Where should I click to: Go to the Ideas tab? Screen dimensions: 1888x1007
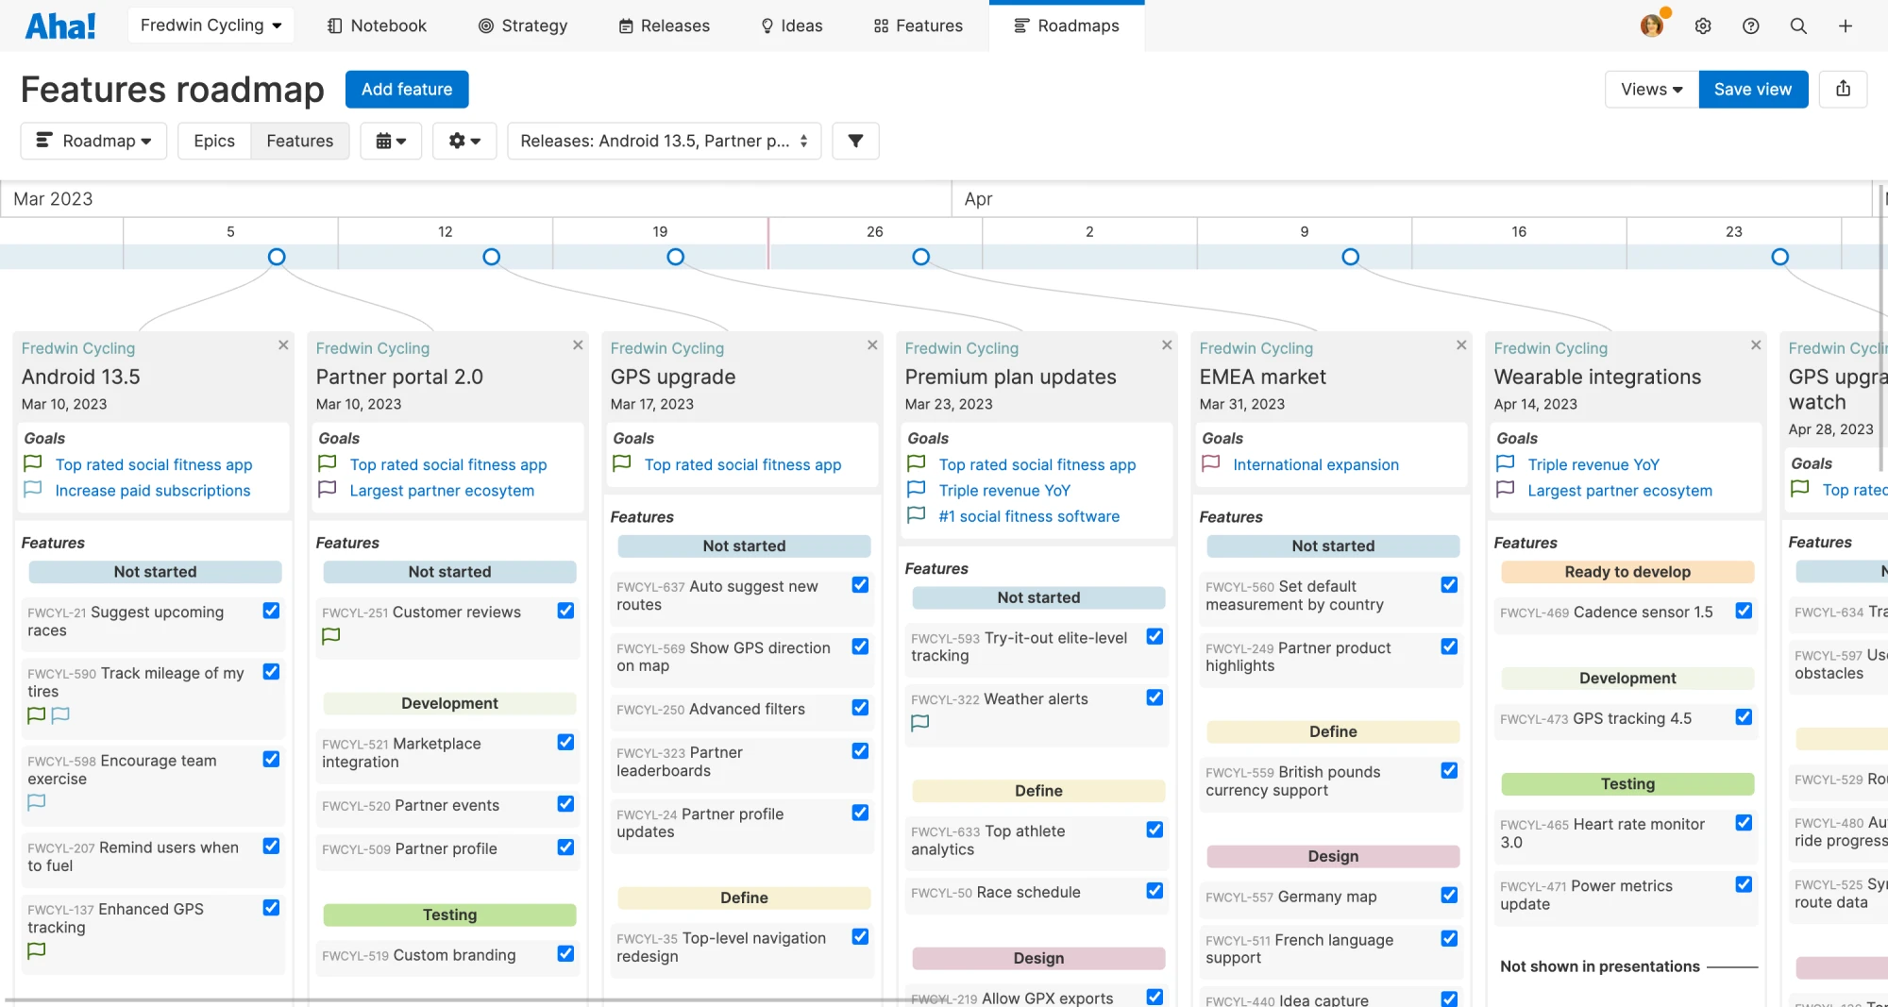coord(792,25)
